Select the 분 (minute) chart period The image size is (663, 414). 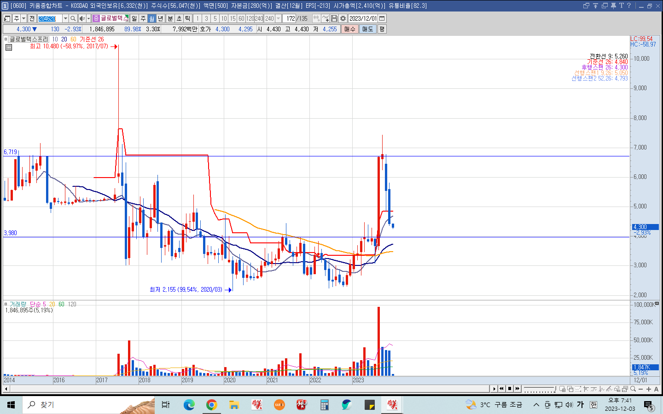click(x=170, y=18)
